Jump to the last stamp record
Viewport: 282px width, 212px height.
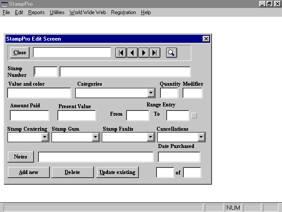(x=155, y=53)
